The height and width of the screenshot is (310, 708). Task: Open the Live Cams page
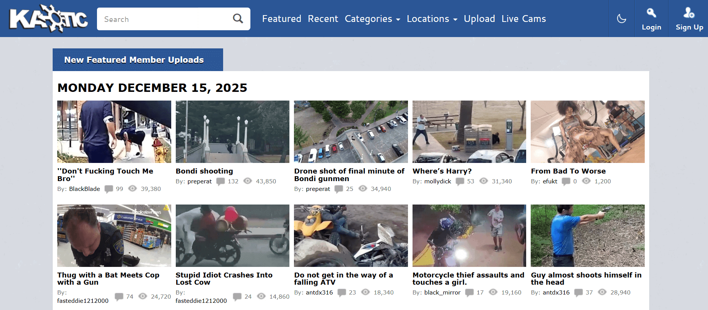click(524, 19)
